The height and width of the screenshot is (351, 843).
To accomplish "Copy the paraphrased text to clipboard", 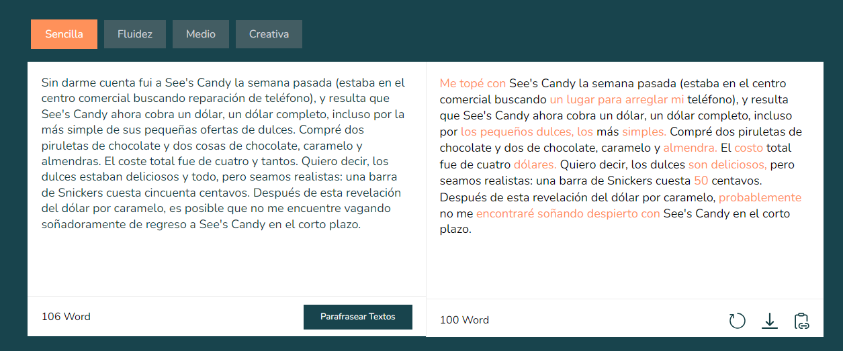I will 801,321.
